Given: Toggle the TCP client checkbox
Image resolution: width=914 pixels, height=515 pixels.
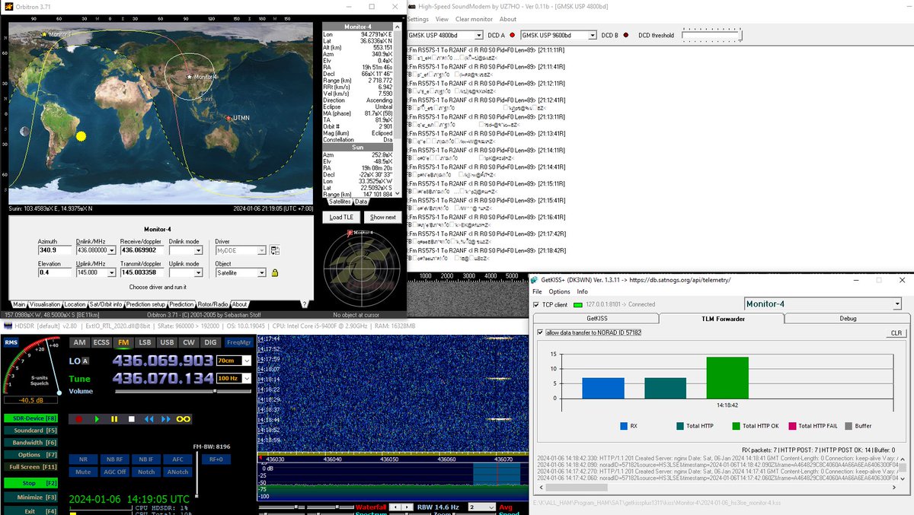Looking at the screenshot, I should pyautogui.click(x=535, y=304).
